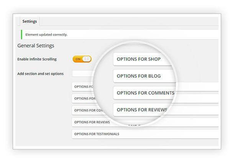Viewport: 230px width, 166px height.
Task: Click the white knob of the scrolling switch
Action: pos(87,59)
